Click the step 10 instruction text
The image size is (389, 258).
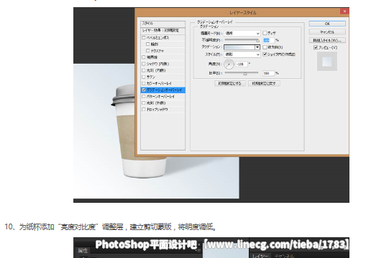point(111,227)
